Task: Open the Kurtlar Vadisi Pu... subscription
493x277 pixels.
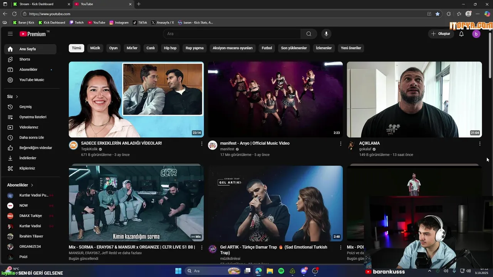Action: tap(30, 195)
